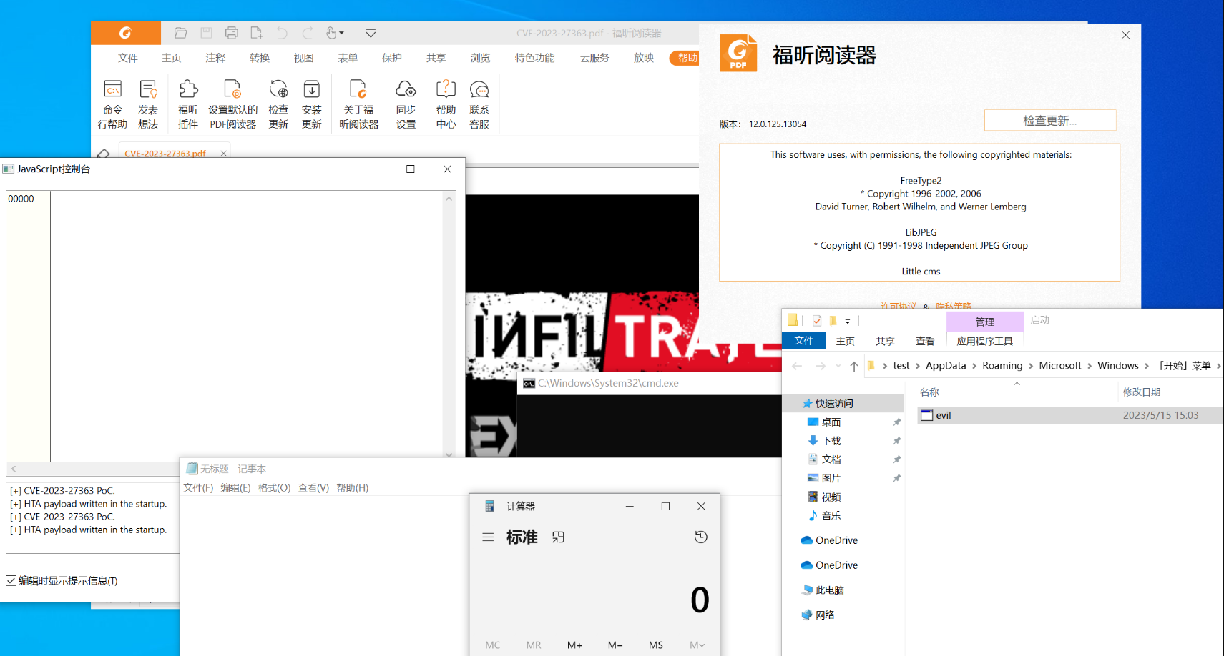Screen dimensions: 1224x656
Task: Open Help Center (帮助中心) icon
Action: (x=446, y=104)
